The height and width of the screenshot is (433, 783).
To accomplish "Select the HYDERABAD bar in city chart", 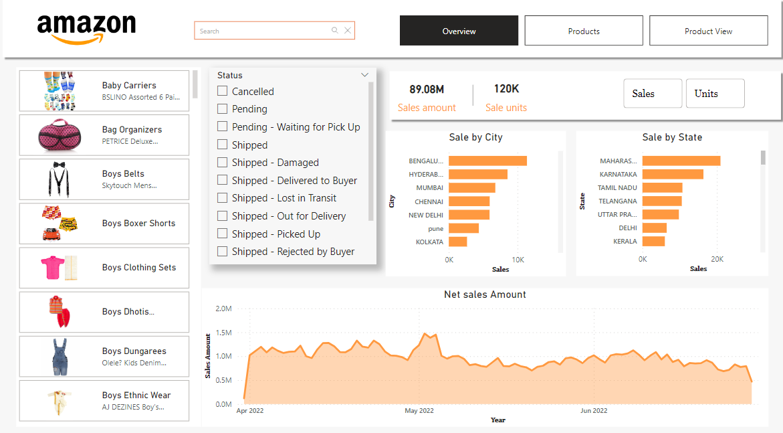I will tap(478, 174).
